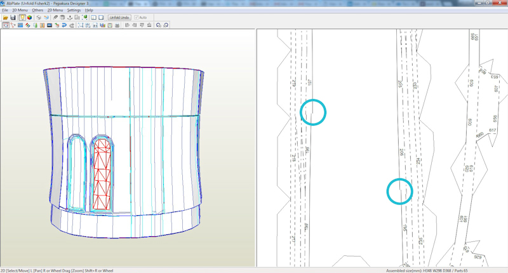Click the Pepakura Designer title bar icon
Screen dimensions: 508x273
click(3, 3)
